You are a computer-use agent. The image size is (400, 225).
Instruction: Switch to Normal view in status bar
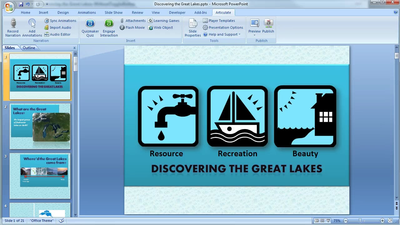tap(317, 221)
